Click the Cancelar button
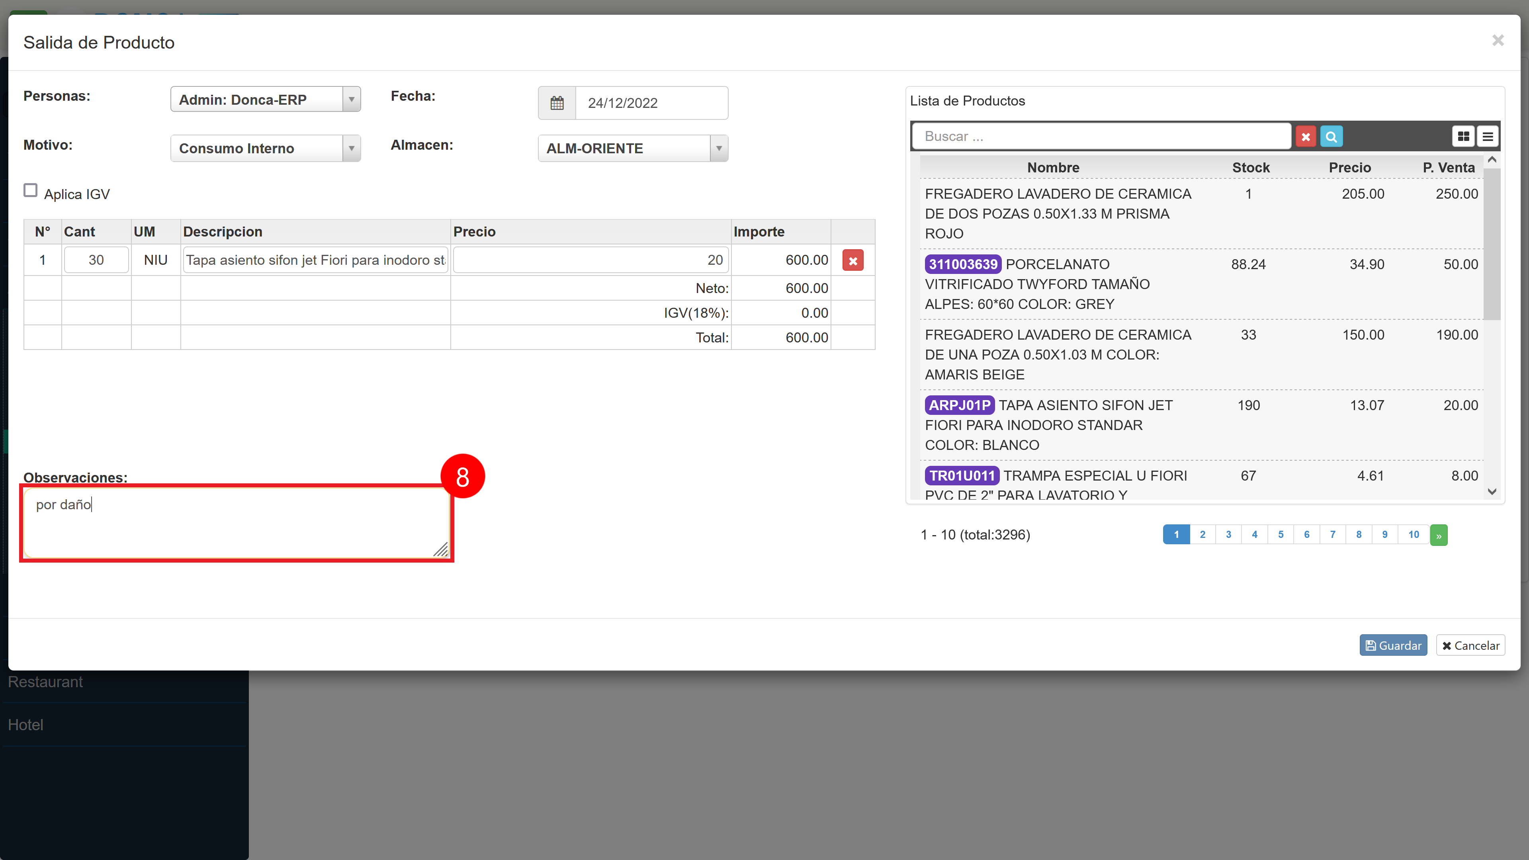This screenshot has width=1529, height=860. (x=1470, y=645)
